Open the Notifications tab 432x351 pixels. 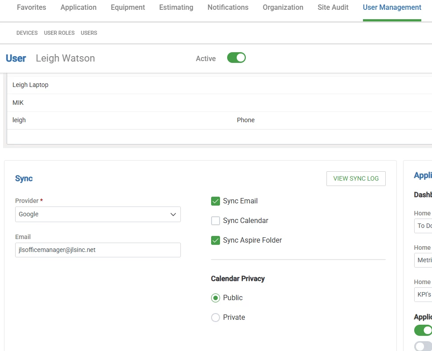[228, 8]
